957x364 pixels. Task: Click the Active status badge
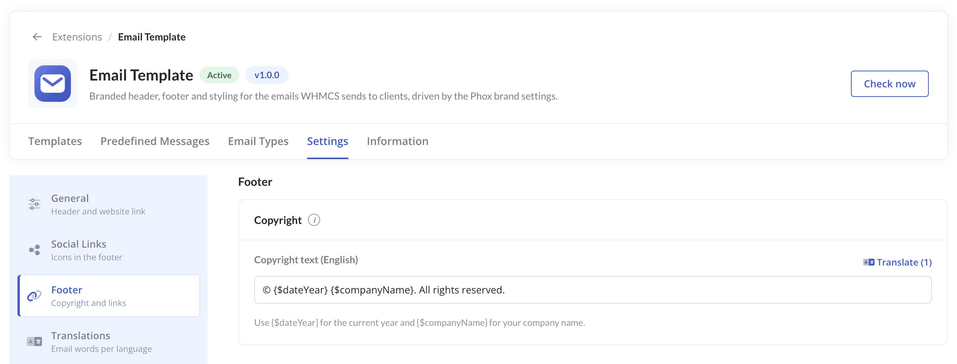[x=219, y=75]
